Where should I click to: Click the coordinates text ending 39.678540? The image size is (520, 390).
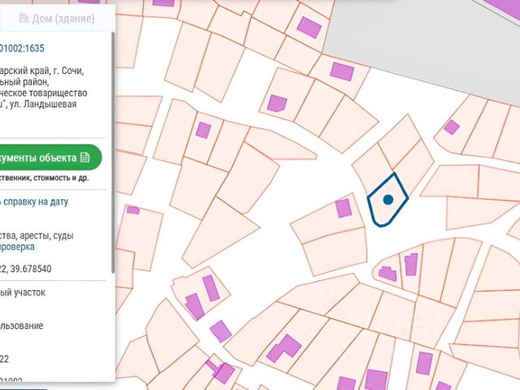pyautogui.click(x=26, y=269)
